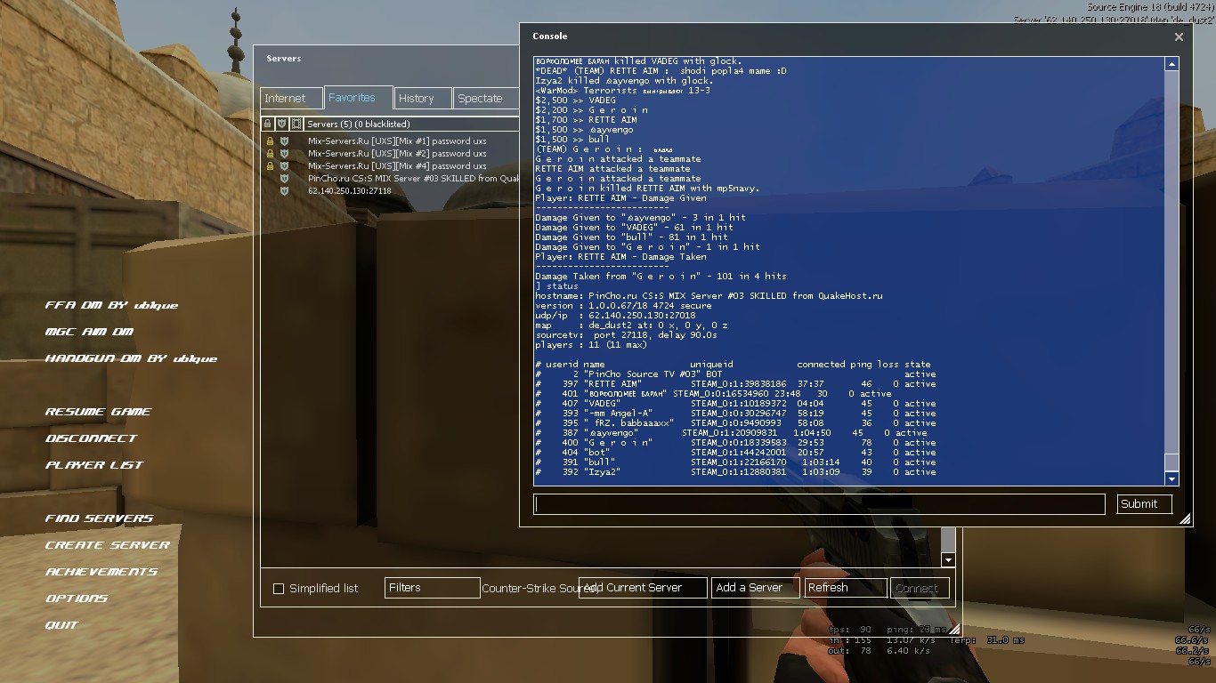1216x683 pixels.
Task: Focus the console command input field
Action: pyautogui.click(x=819, y=503)
